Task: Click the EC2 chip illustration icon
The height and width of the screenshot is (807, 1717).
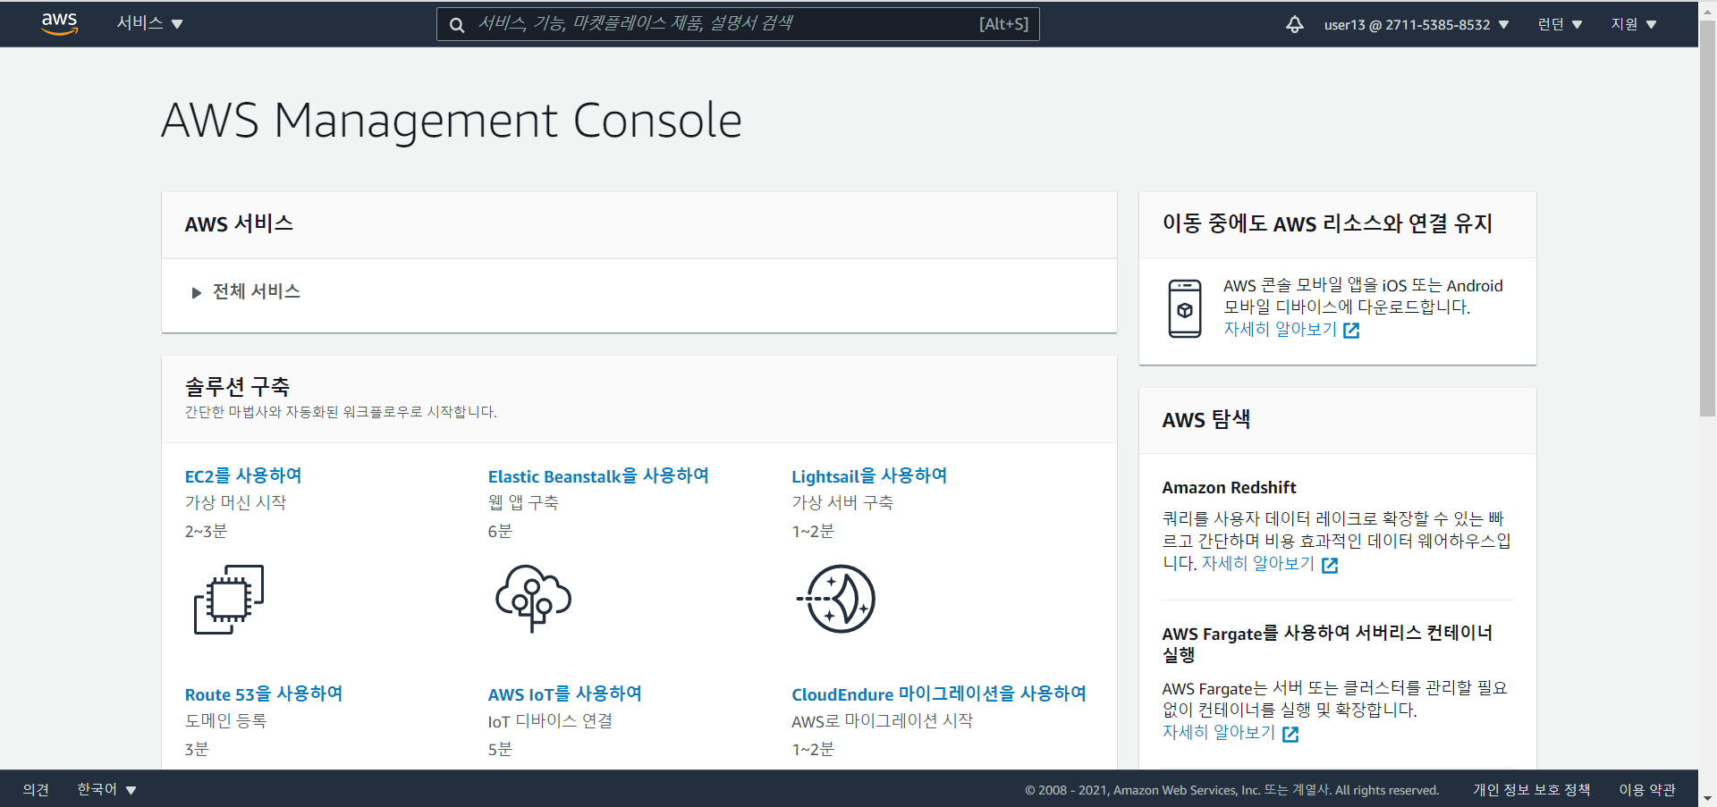Action: pos(229,600)
